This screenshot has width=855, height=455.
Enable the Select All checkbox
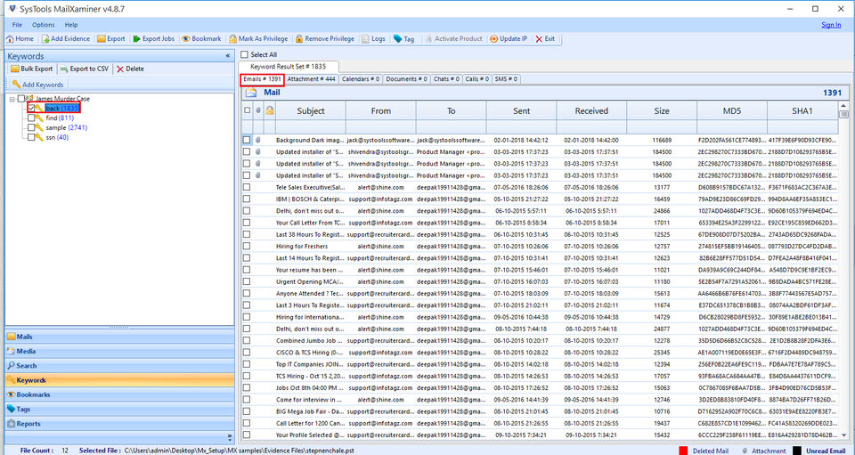pyautogui.click(x=246, y=55)
